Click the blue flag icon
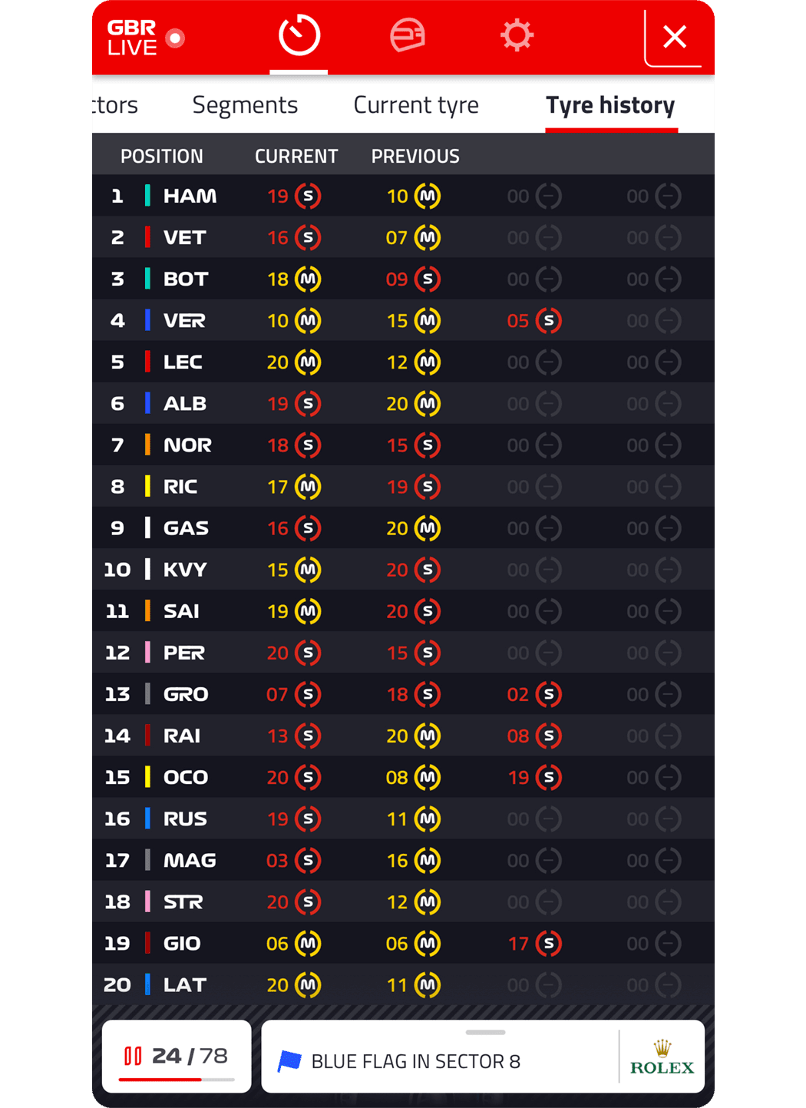 point(289,1061)
